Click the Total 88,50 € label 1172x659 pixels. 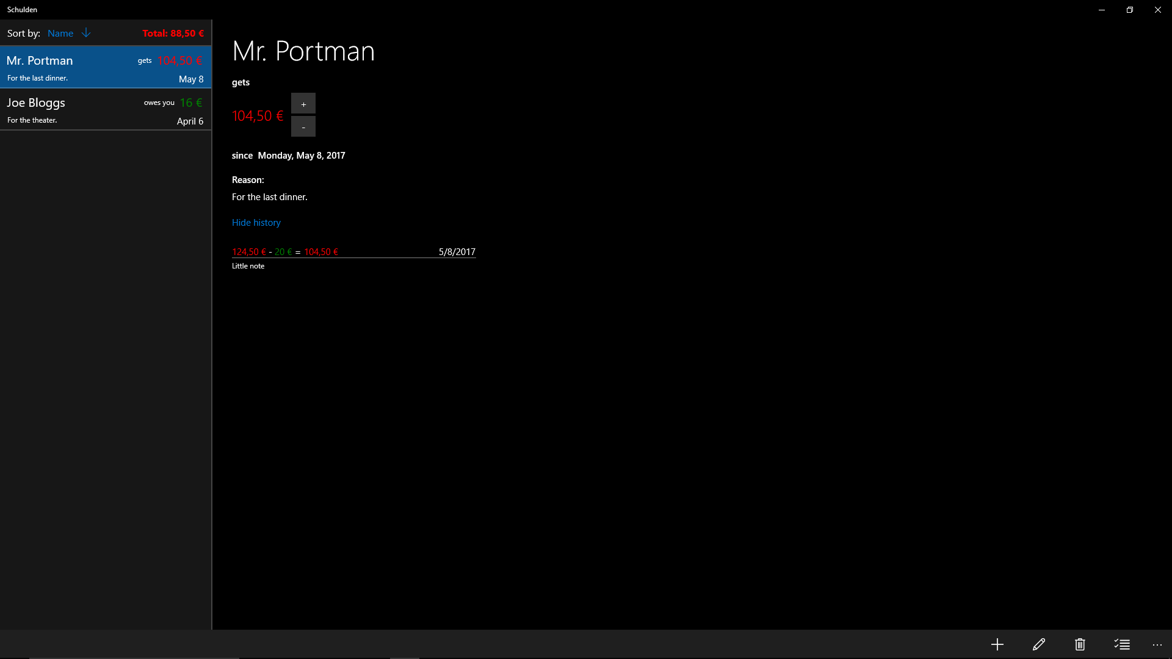click(173, 34)
